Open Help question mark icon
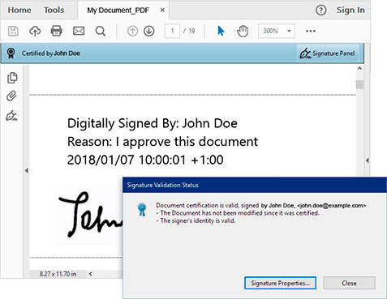Image resolution: width=387 pixels, height=299 pixels. point(321,11)
